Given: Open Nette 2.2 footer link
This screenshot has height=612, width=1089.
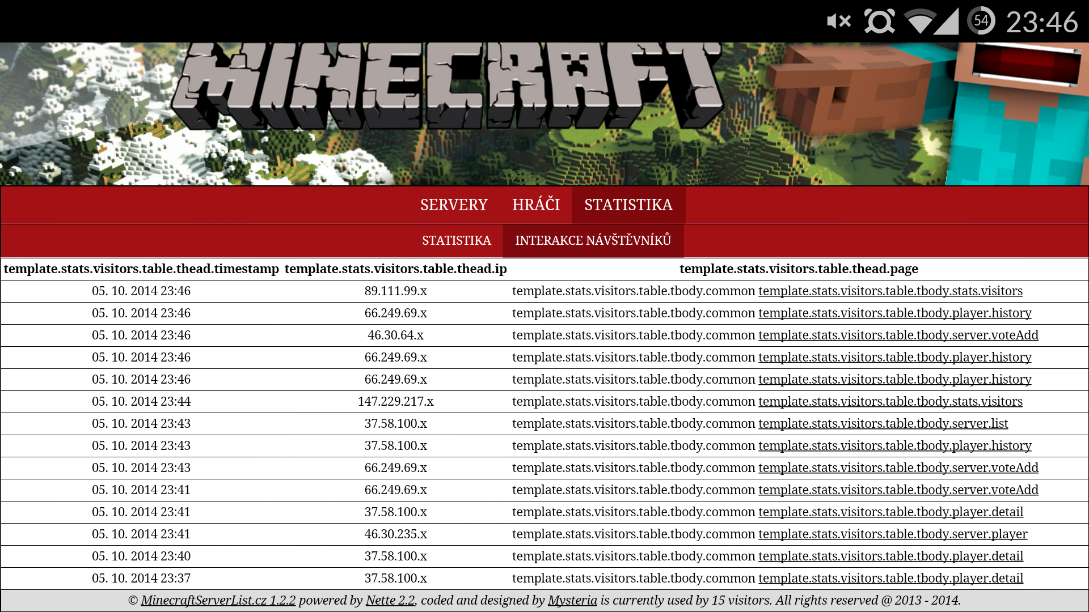Looking at the screenshot, I should pyautogui.click(x=390, y=600).
